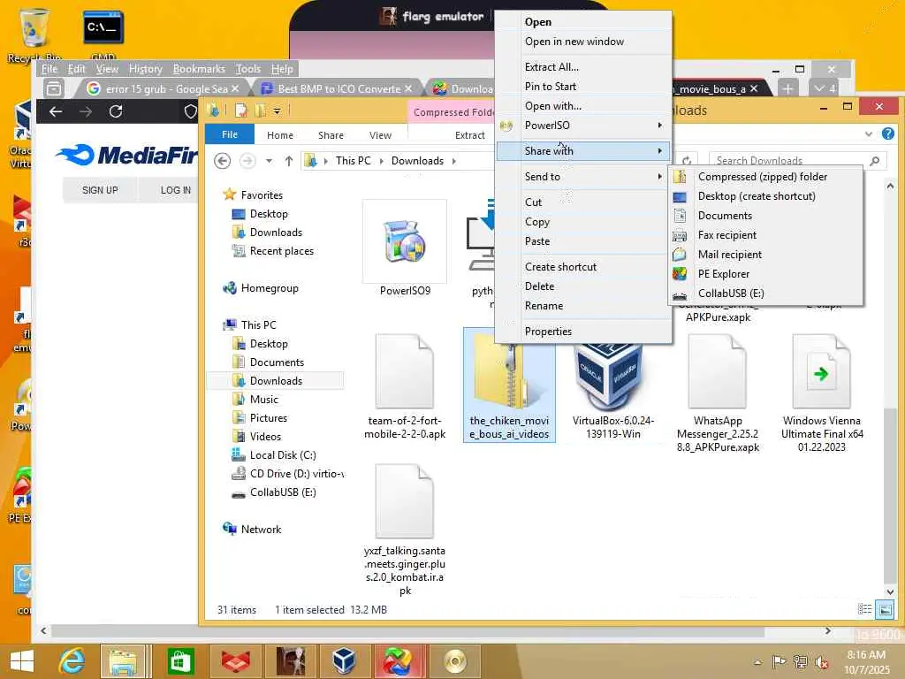Open VirtualBox taskbar icon
Screen dimensions: 905x679
pos(344,660)
